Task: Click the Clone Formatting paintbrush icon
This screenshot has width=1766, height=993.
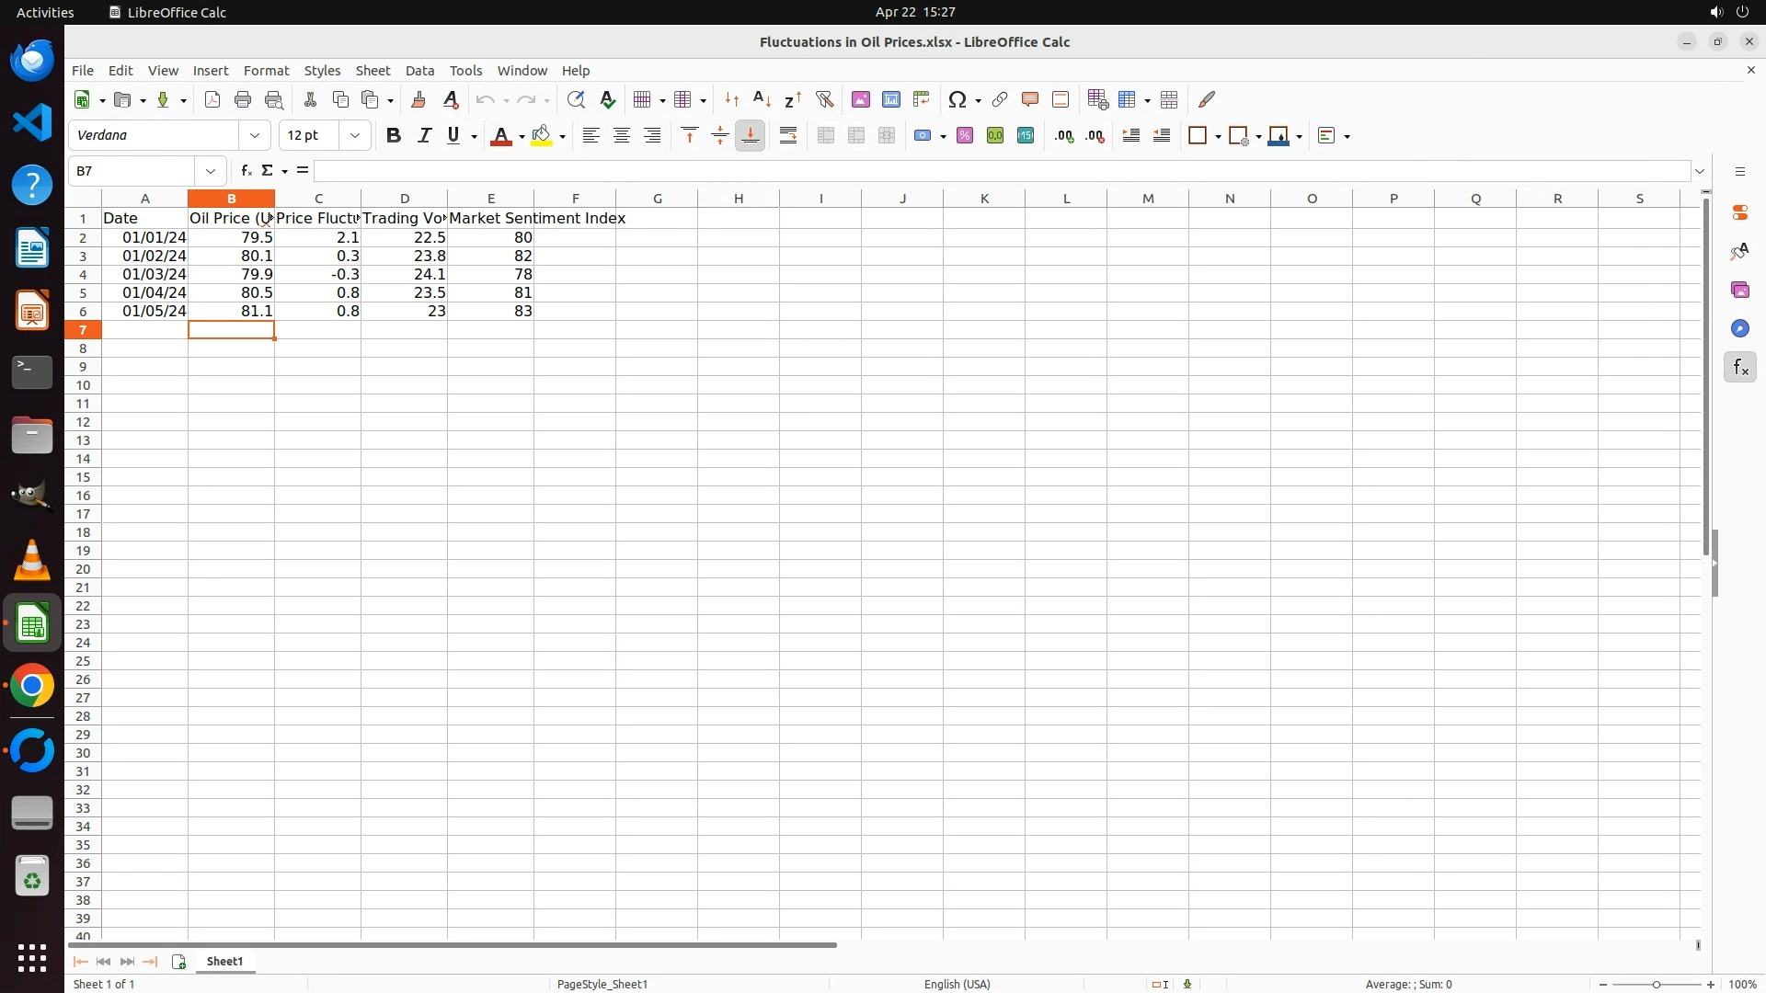Action: point(419,99)
